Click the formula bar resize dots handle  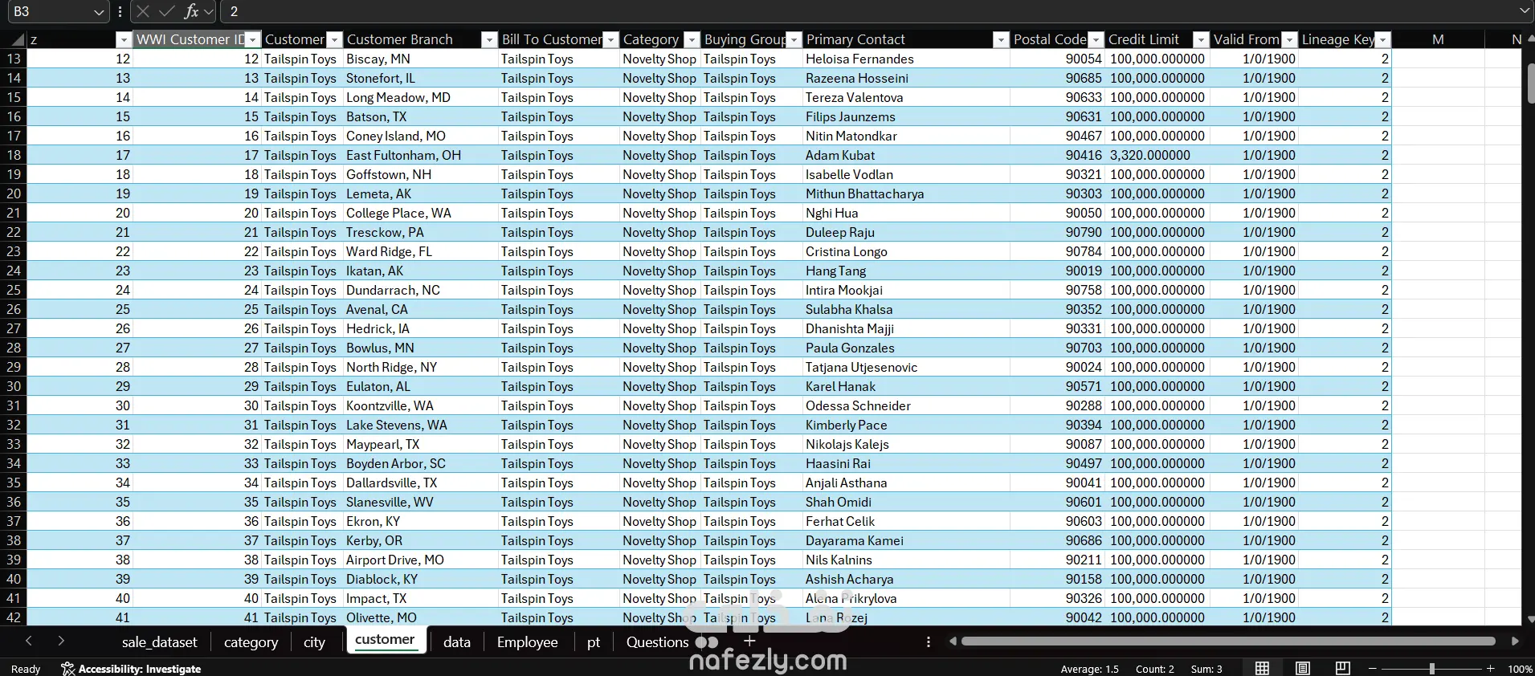[x=120, y=11]
